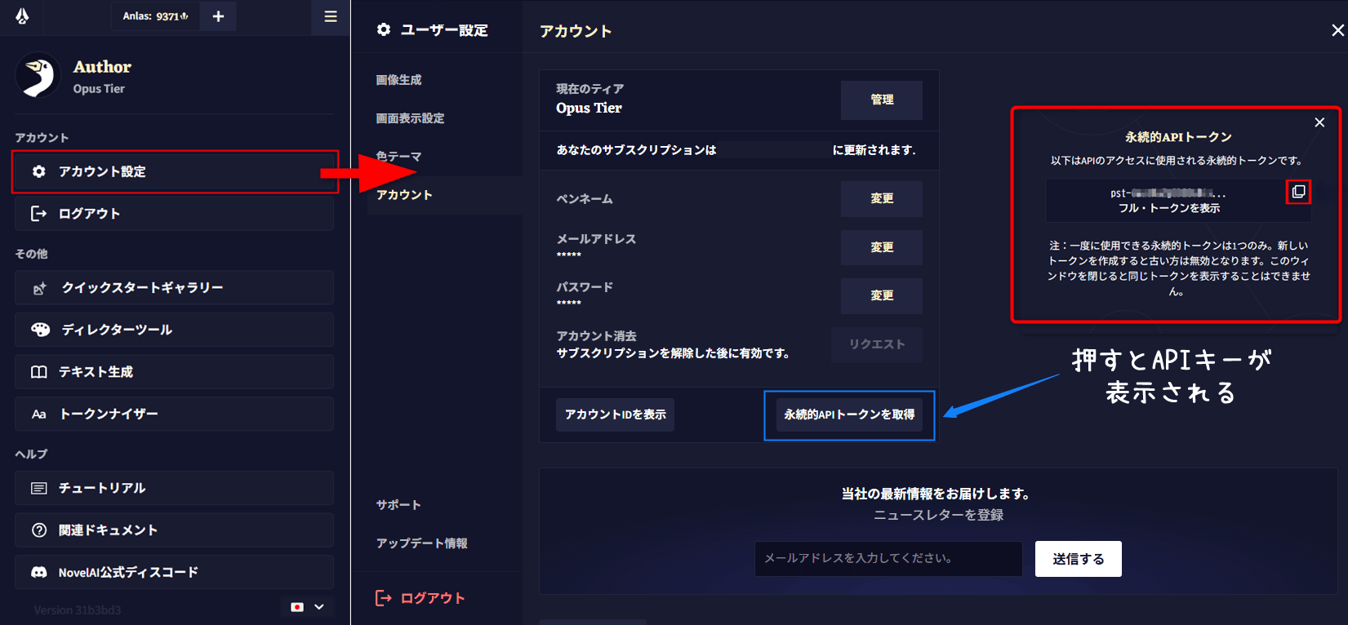Click the NovelAI logo icon
Screen dimensions: 1348x625
tap(22, 16)
